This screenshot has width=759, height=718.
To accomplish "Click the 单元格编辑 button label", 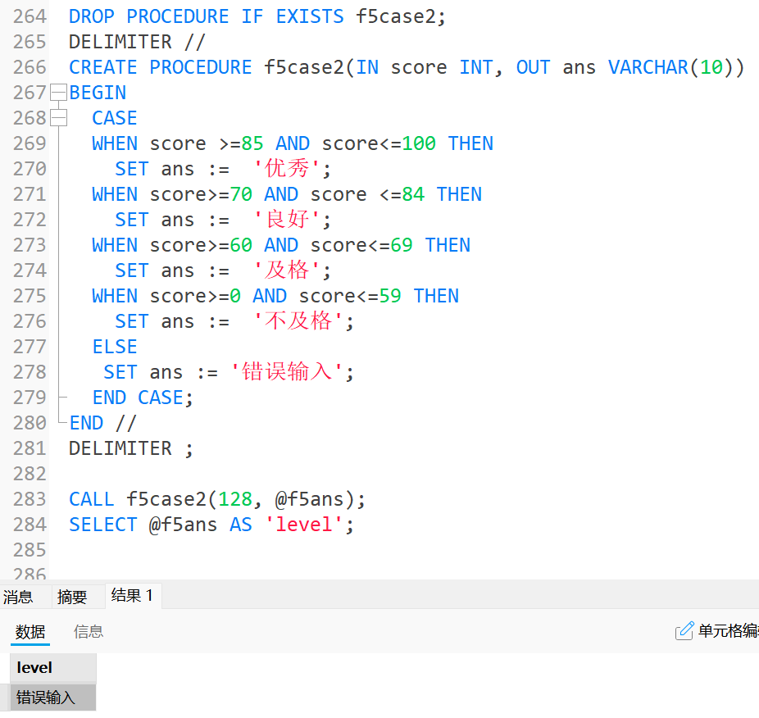I will [728, 631].
